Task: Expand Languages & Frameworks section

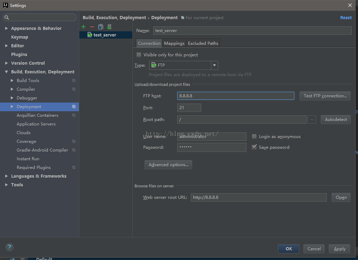Action: [6, 176]
